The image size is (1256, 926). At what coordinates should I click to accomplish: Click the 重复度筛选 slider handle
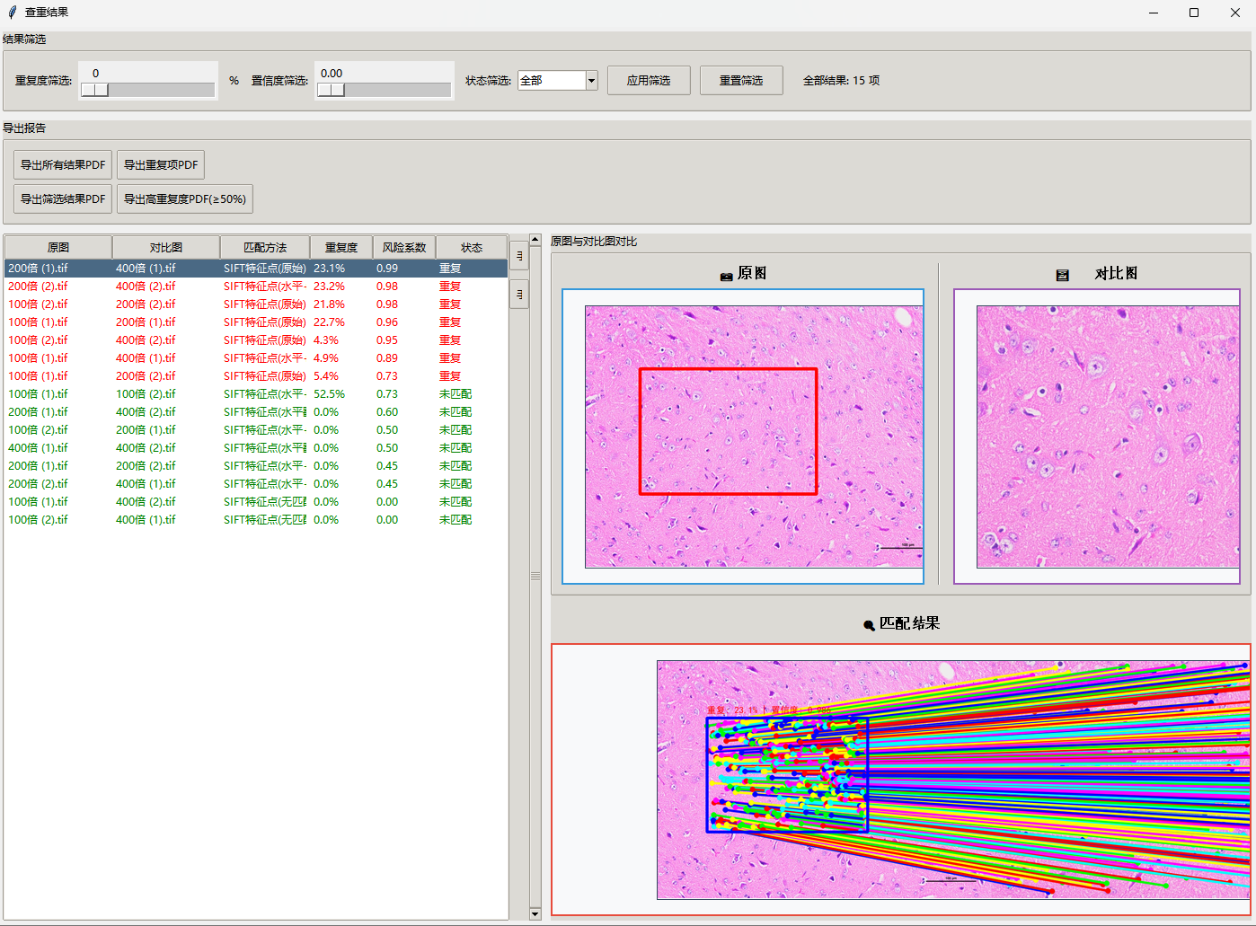pyautogui.click(x=94, y=90)
